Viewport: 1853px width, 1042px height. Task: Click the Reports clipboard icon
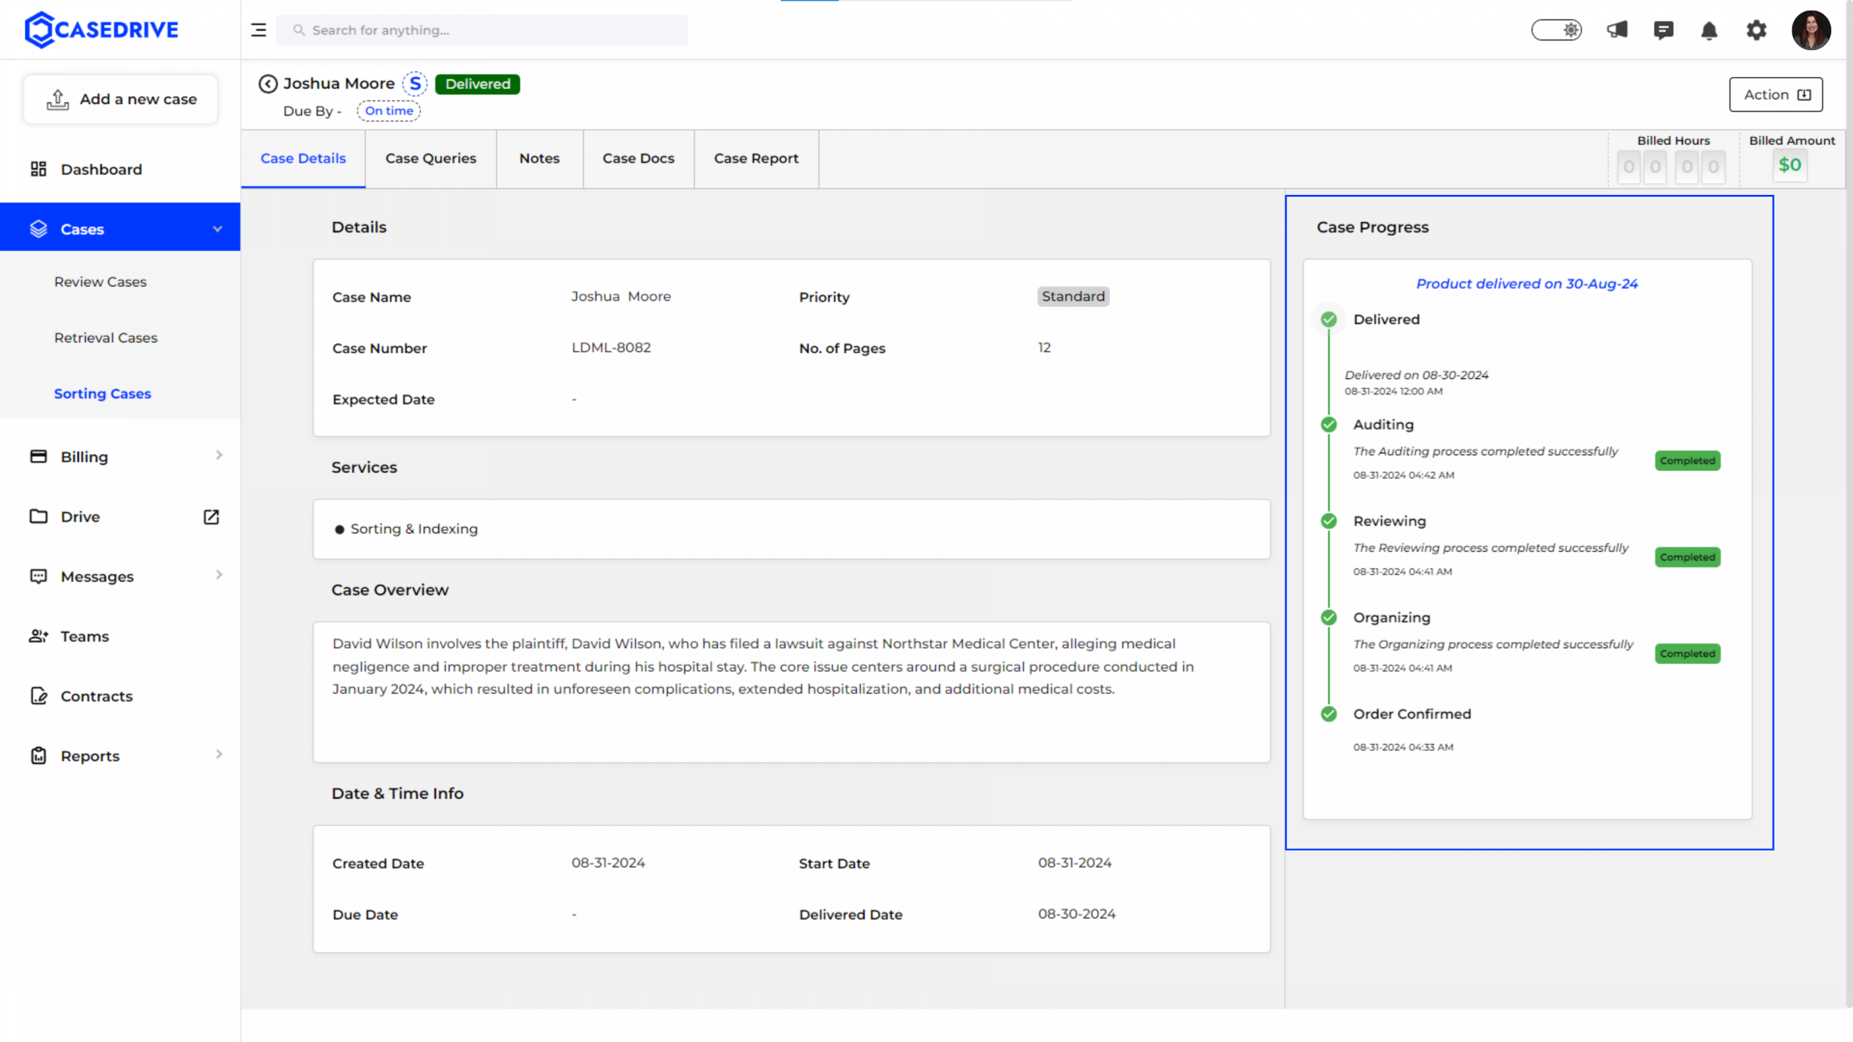(38, 756)
